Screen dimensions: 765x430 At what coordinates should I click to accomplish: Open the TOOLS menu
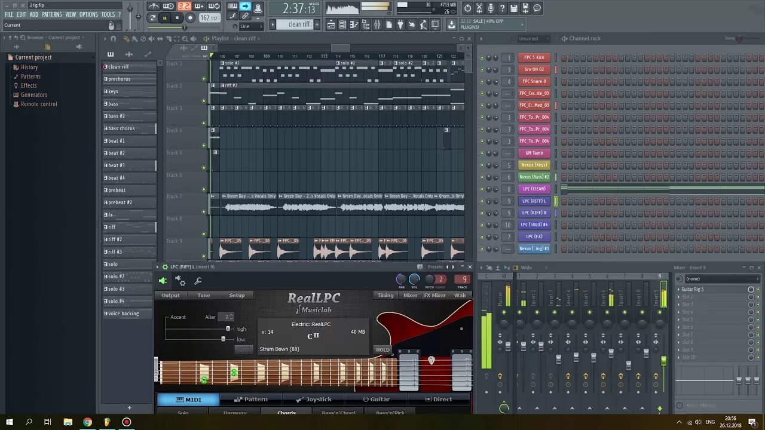tap(108, 14)
